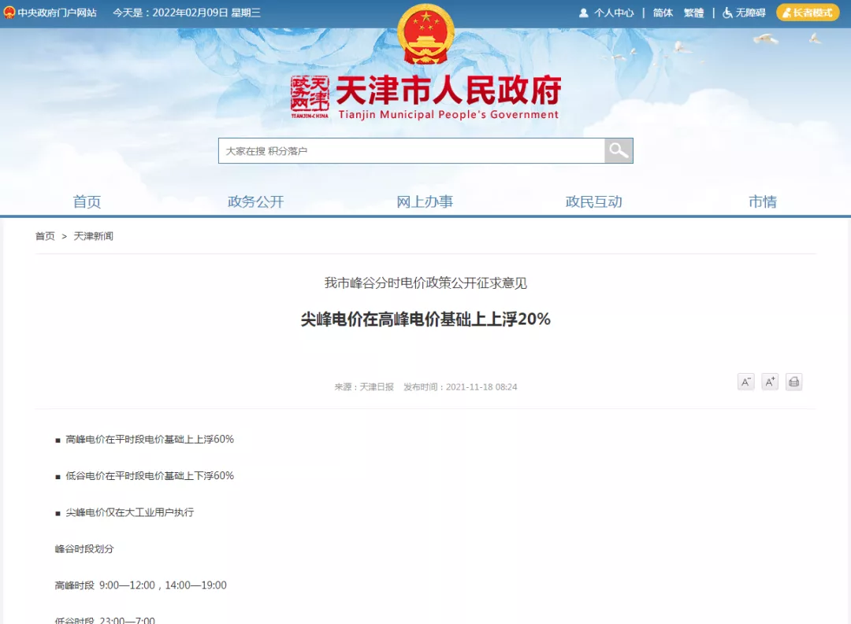Open the 首页 navigation tab
851x624 pixels.
[87, 201]
